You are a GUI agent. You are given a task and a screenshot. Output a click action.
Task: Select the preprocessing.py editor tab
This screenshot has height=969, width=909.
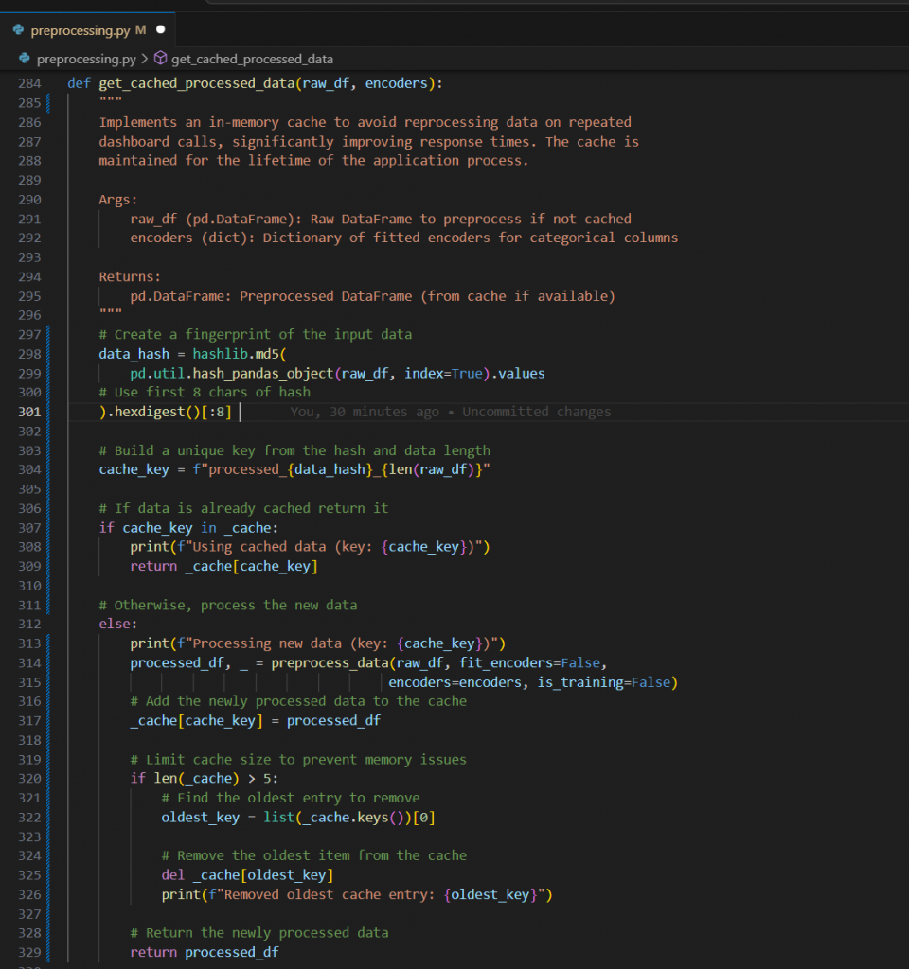tap(82, 29)
